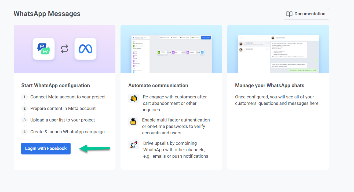Select step 3 Upload a user list
This screenshot has height=192, width=354.
tap(63, 120)
